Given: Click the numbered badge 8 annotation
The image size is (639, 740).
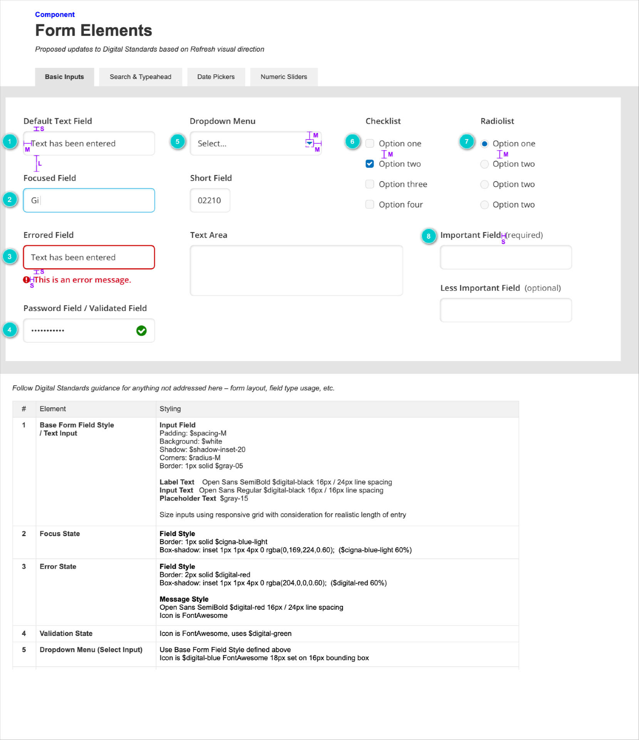Looking at the screenshot, I should point(429,236).
